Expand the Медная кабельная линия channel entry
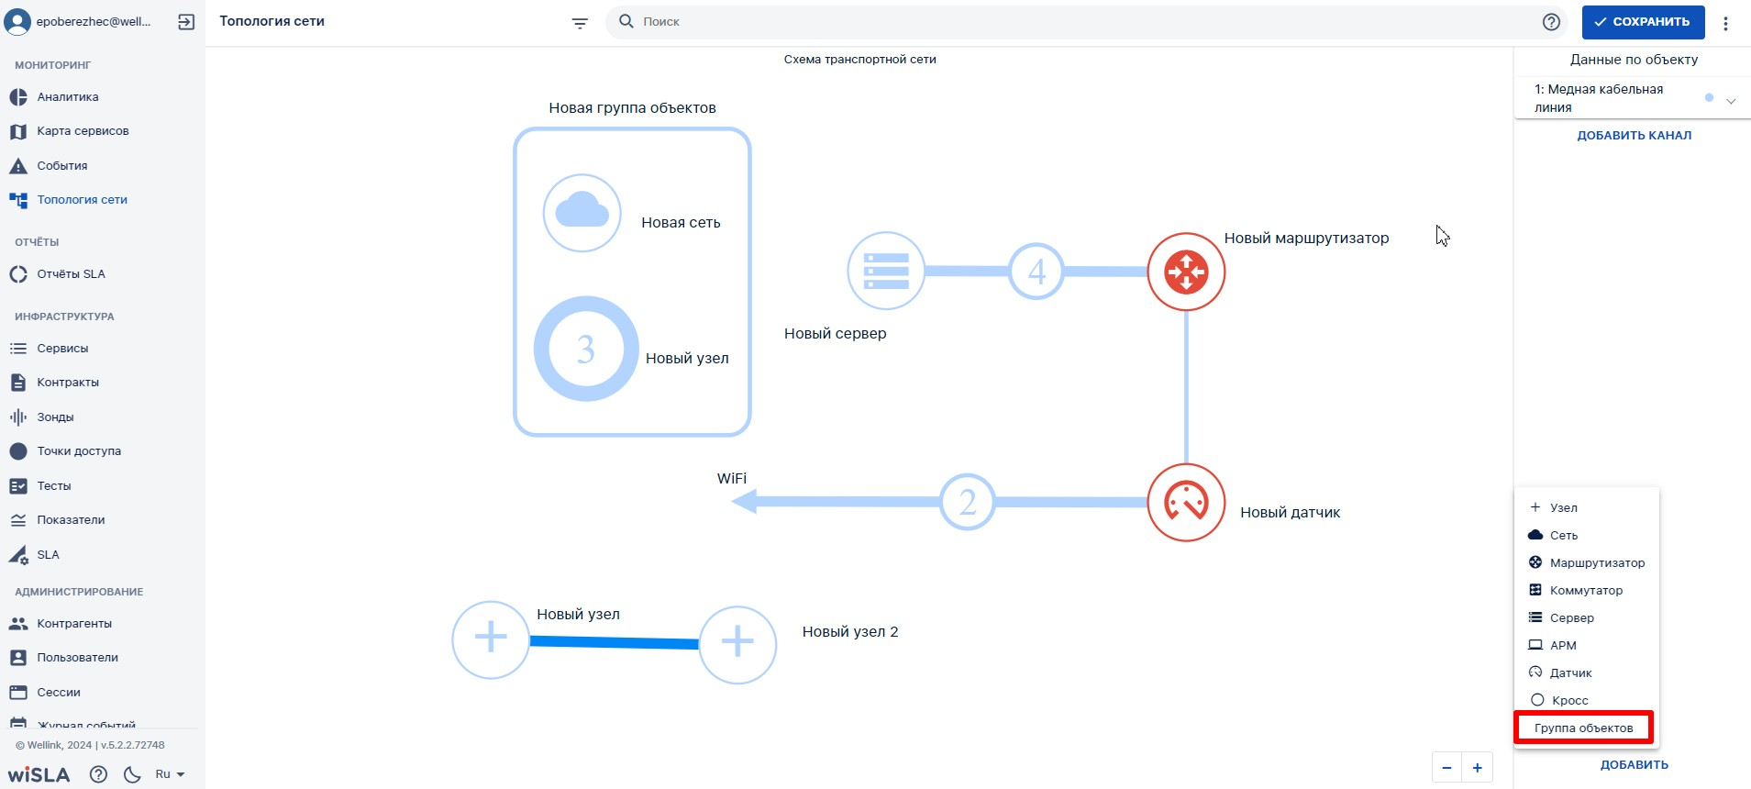 tap(1731, 101)
